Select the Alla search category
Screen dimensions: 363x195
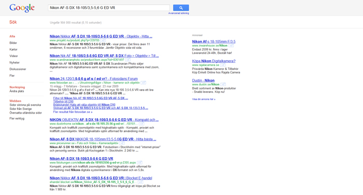point(12,36)
